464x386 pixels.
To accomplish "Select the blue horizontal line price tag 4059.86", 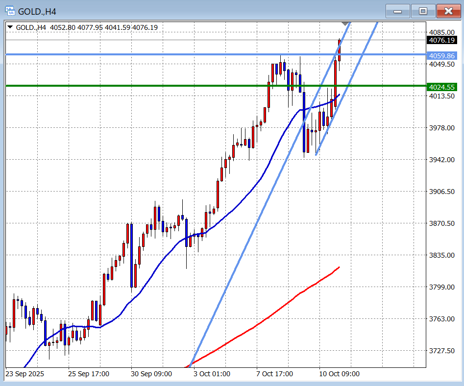I will pyautogui.click(x=441, y=56).
